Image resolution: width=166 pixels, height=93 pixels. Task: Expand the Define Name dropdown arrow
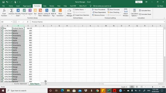pos(85,10)
